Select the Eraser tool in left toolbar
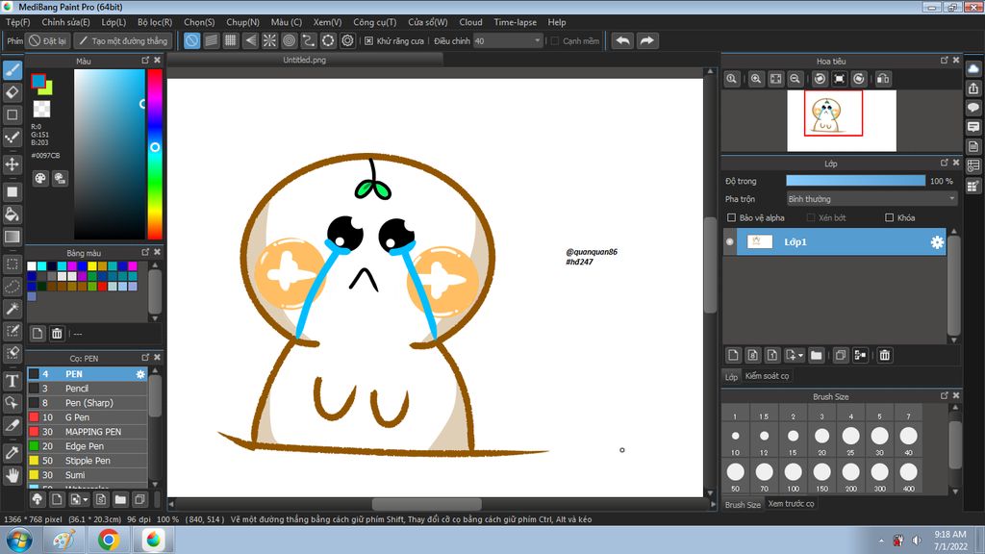This screenshot has height=554, width=985. (x=13, y=91)
